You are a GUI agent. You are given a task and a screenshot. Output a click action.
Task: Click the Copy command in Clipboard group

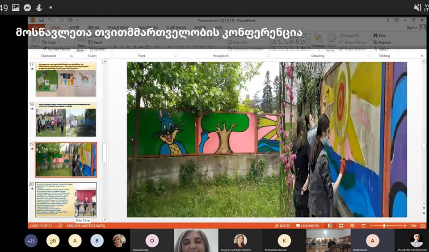pyautogui.click(x=49, y=42)
